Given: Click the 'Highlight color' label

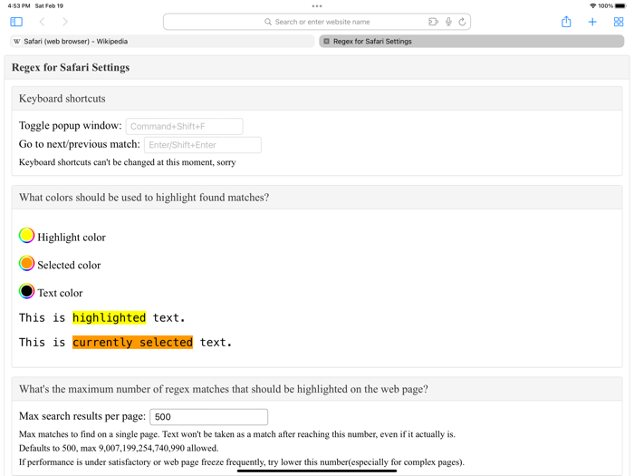Looking at the screenshot, I should point(72,238).
